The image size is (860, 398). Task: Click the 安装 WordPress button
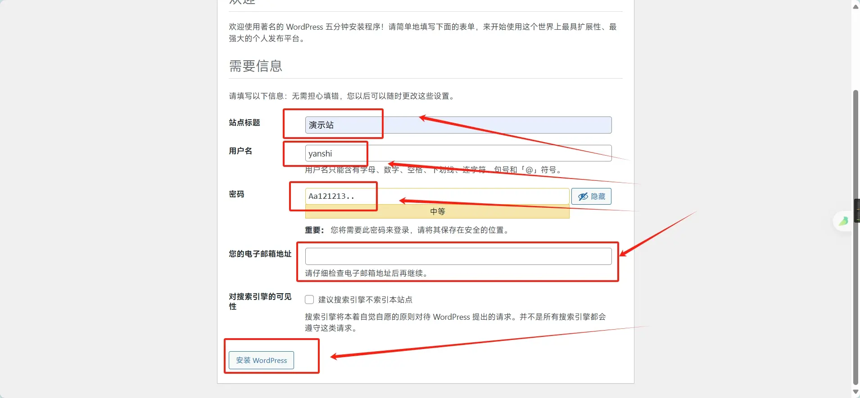261,360
